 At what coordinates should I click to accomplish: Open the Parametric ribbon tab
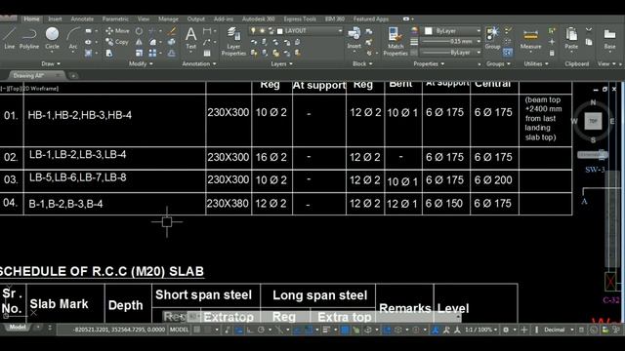click(x=115, y=19)
